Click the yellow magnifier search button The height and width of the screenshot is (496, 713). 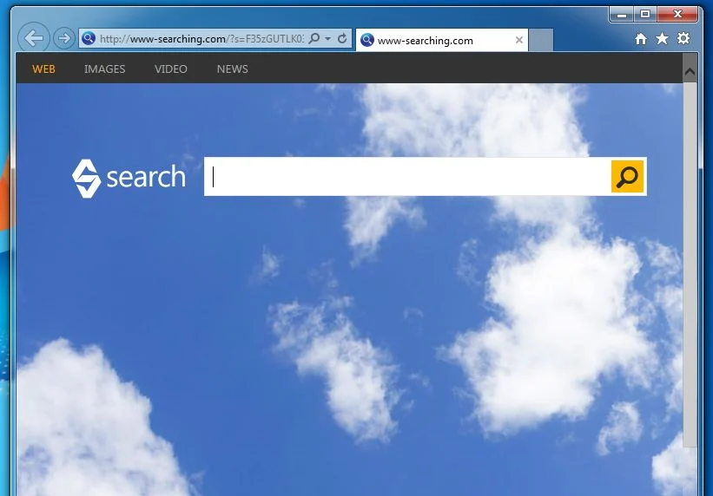pyautogui.click(x=628, y=176)
